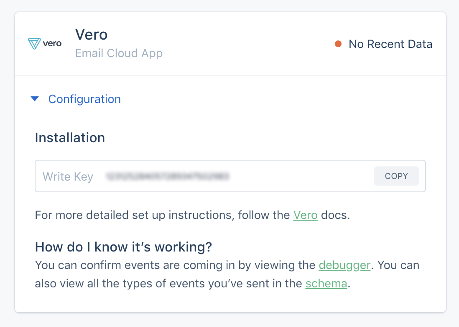Viewport: 459px width, 327px height.
Task: Open the debugger link
Action: pos(344,265)
